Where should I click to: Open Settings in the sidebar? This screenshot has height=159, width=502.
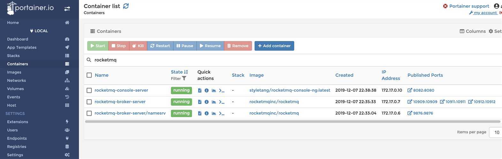[15, 155]
